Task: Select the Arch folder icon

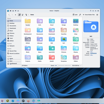Action: 40,21
